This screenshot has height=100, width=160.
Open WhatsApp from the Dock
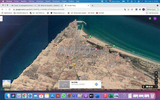pyautogui.click(x=63, y=96)
